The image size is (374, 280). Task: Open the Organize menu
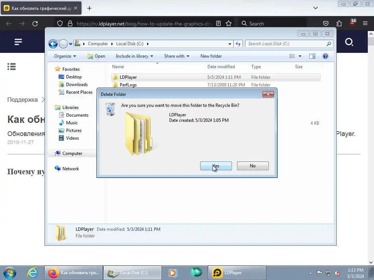[x=65, y=56]
